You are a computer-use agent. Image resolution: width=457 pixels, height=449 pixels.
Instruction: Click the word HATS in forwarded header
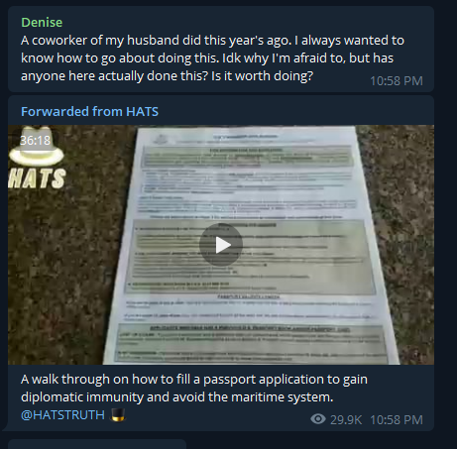[143, 112]
